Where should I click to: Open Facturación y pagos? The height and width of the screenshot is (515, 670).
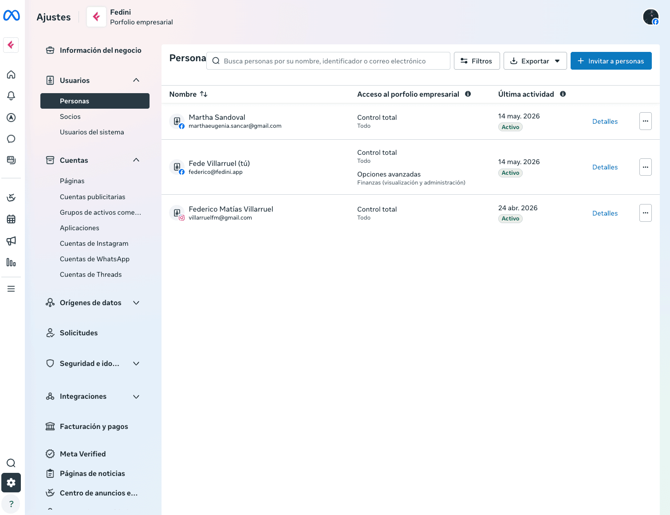(x=95, y=426)
